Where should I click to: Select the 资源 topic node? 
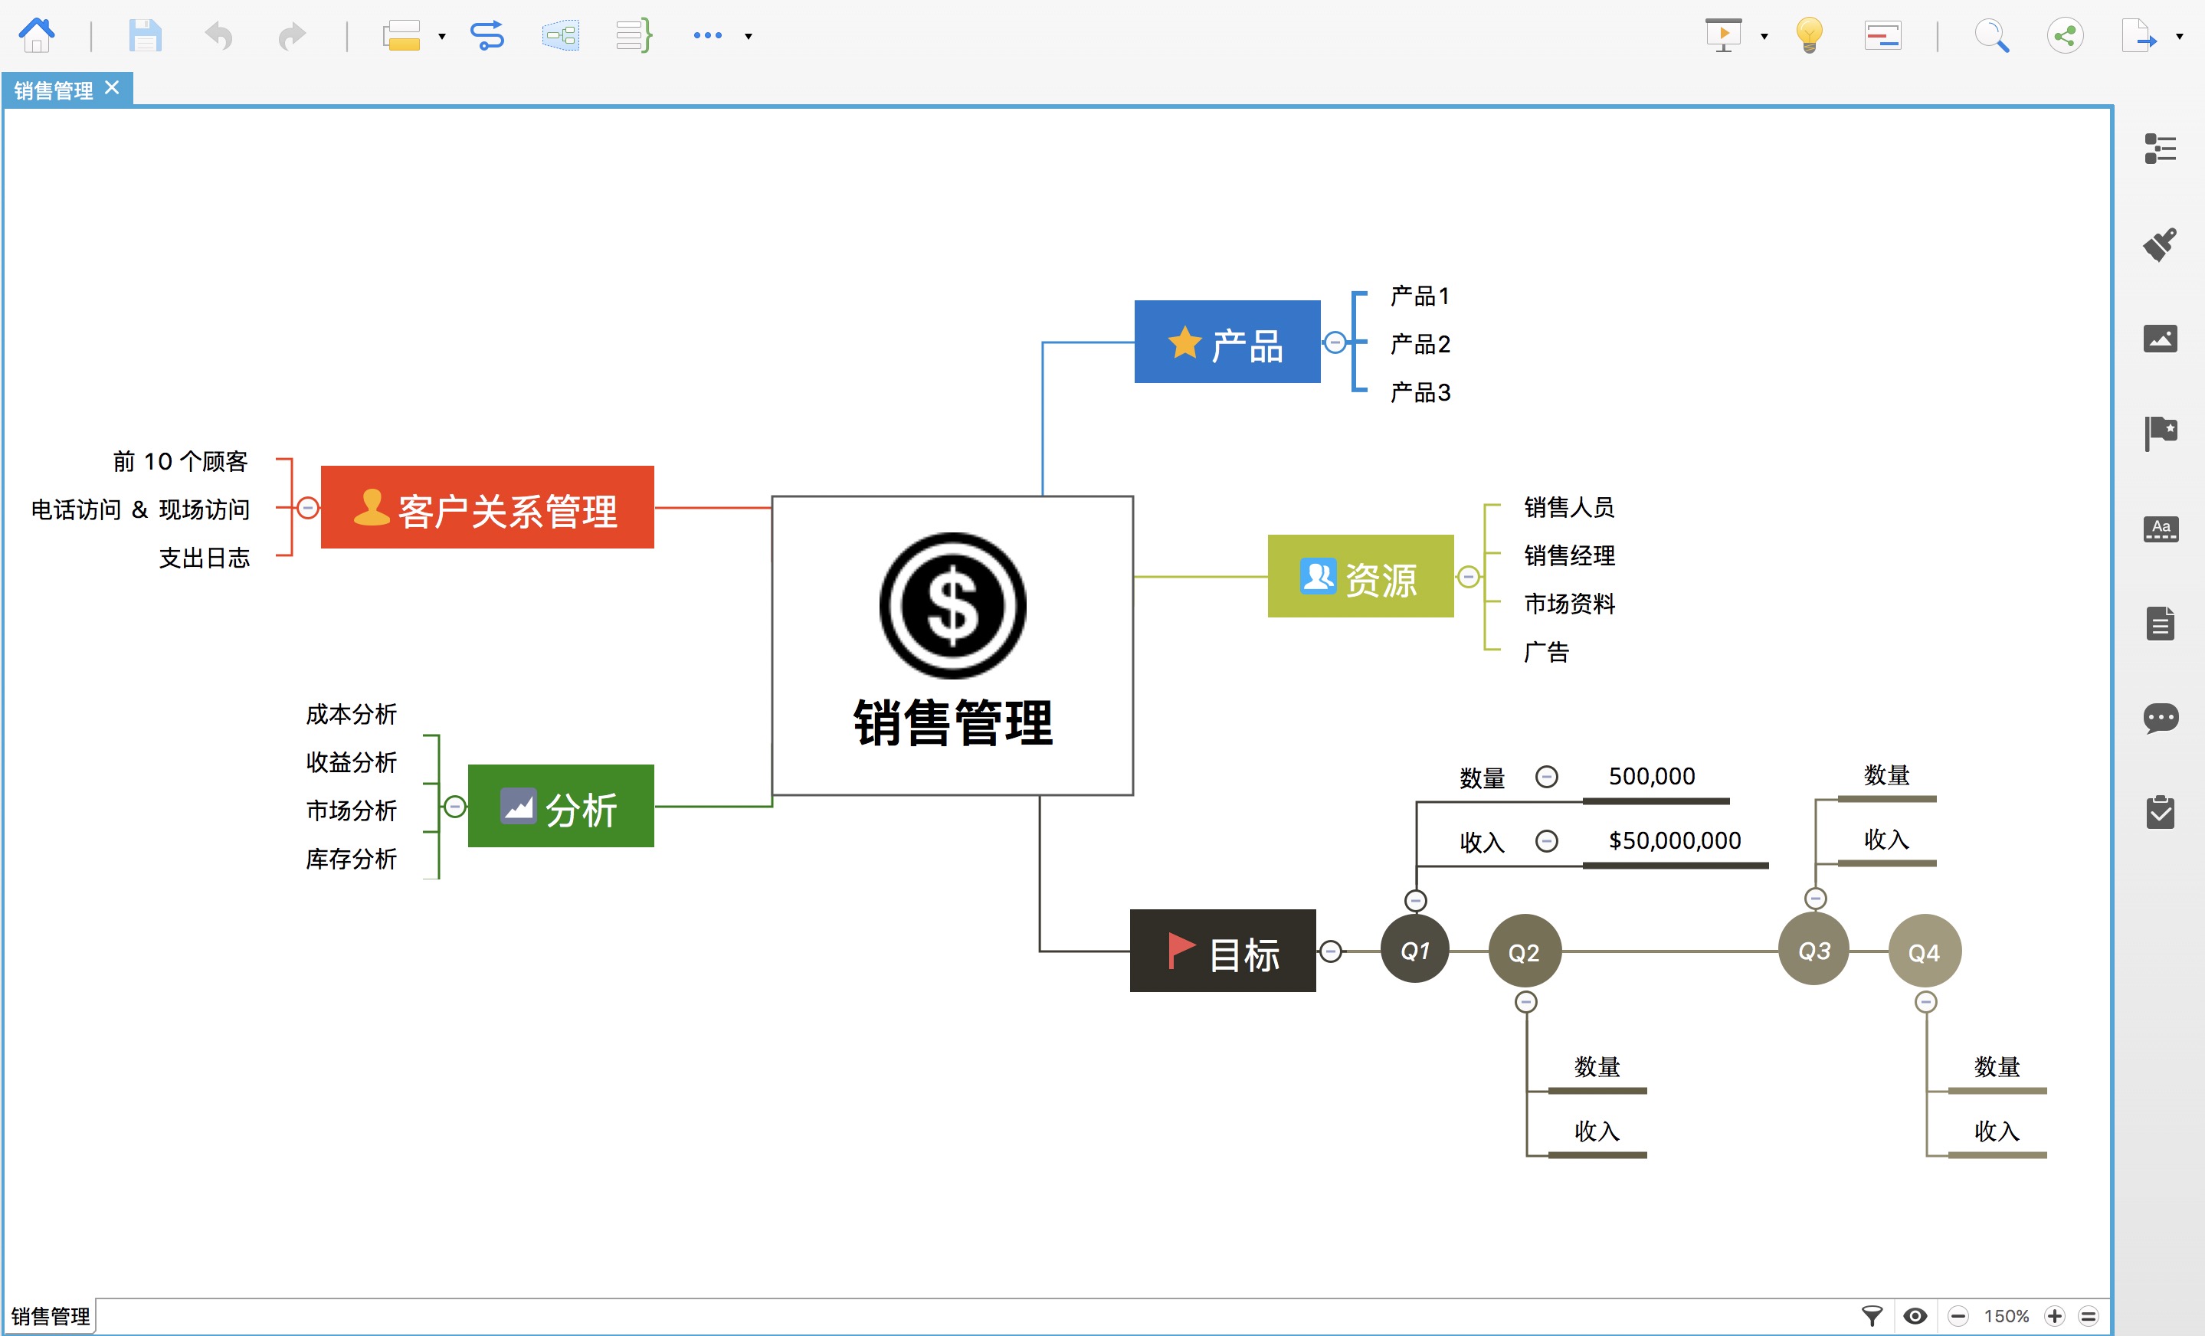(x=1360, y=576)
